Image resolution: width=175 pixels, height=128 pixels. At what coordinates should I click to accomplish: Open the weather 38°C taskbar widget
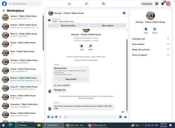click(135, 125)
